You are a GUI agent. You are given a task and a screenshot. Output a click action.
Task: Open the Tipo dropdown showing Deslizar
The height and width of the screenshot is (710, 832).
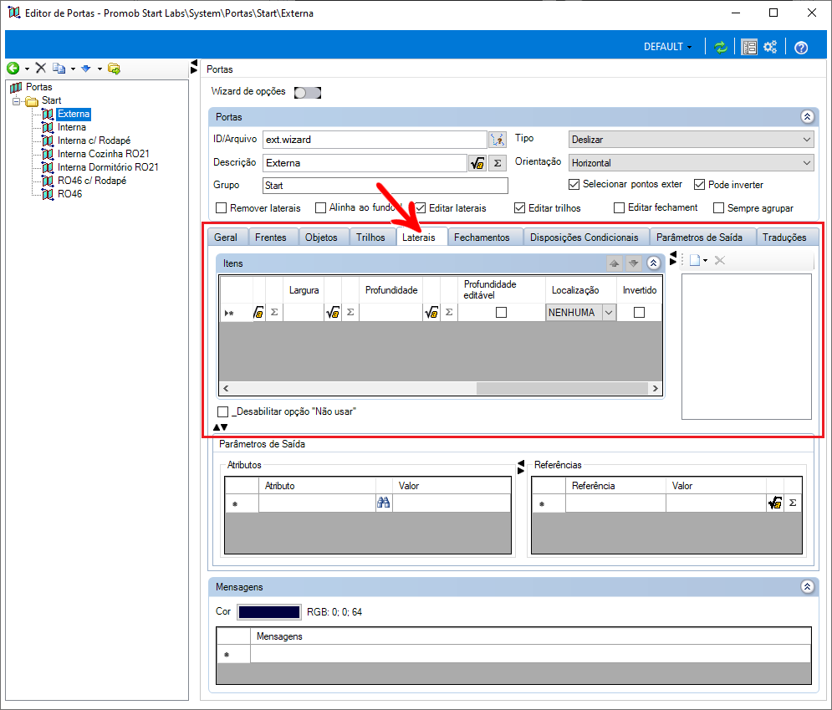tap(692, 140)
